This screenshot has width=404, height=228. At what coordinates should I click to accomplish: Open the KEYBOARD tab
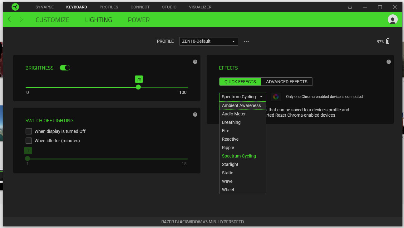[76, 7]
